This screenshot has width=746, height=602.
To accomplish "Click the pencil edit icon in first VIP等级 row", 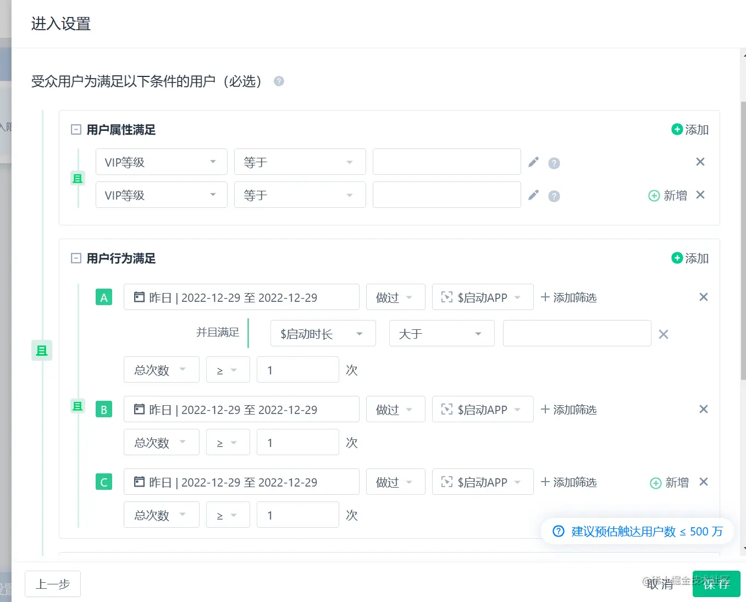I will [533, 162].
